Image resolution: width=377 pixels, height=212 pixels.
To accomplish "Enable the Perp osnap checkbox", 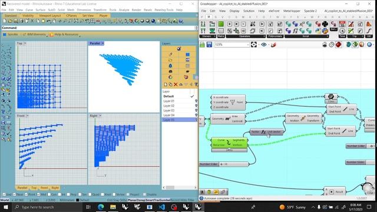I will click(x=68, y=194).
